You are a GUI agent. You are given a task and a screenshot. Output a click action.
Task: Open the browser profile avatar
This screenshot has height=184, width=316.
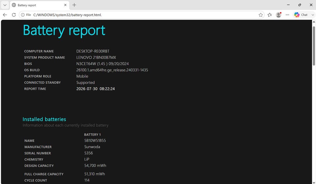pyautogui.click(x=278, y=15)
